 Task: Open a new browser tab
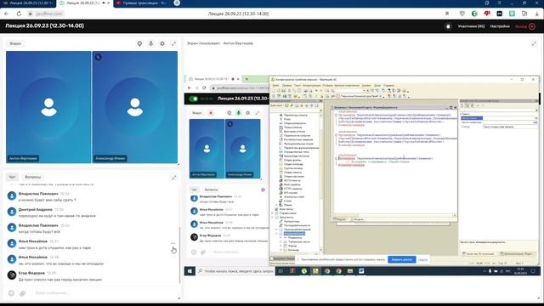tap(177, 3)
